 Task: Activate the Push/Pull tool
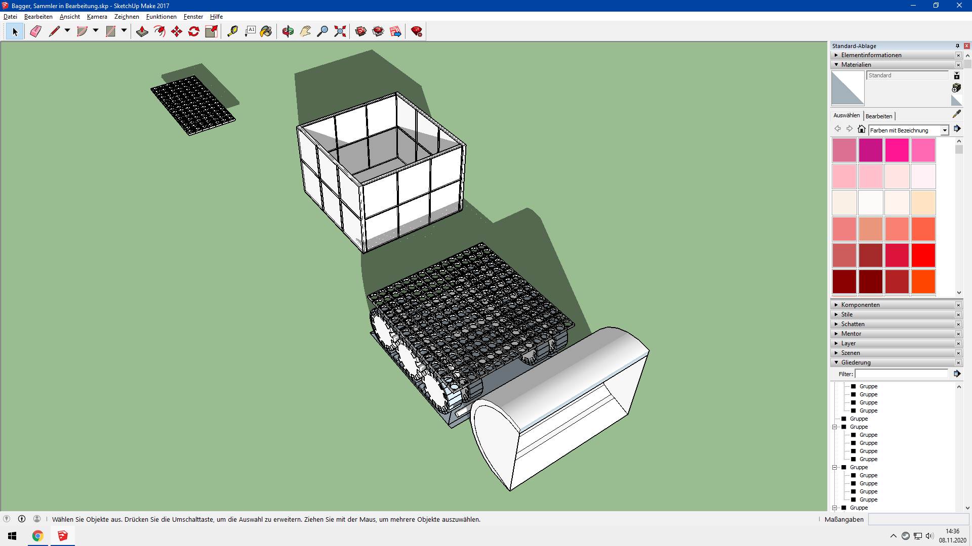pos(142,32)
